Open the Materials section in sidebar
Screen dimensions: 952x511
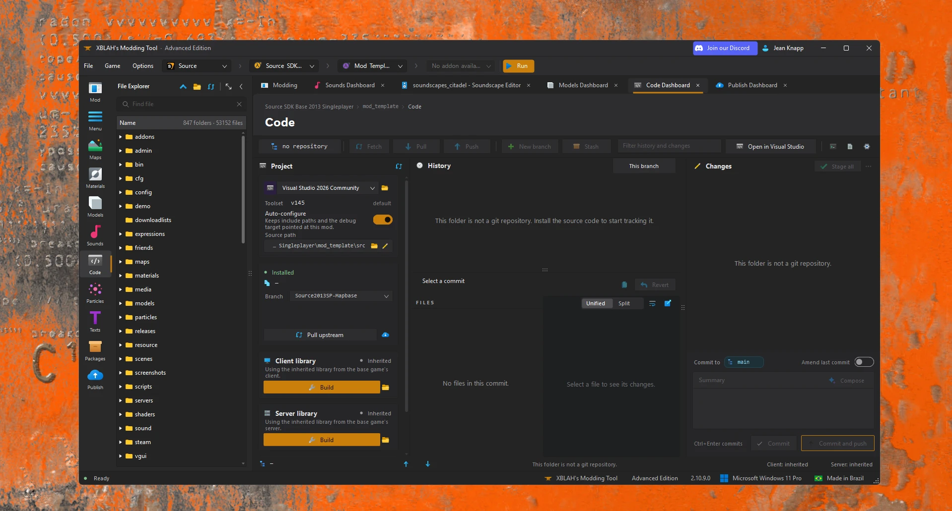point(95,178)
